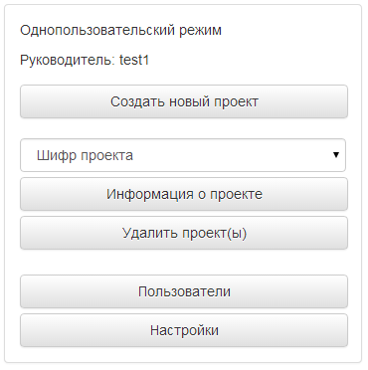View project details via 'Информация о проекте'
Screen dimensions: 368x370
(184, 194)
